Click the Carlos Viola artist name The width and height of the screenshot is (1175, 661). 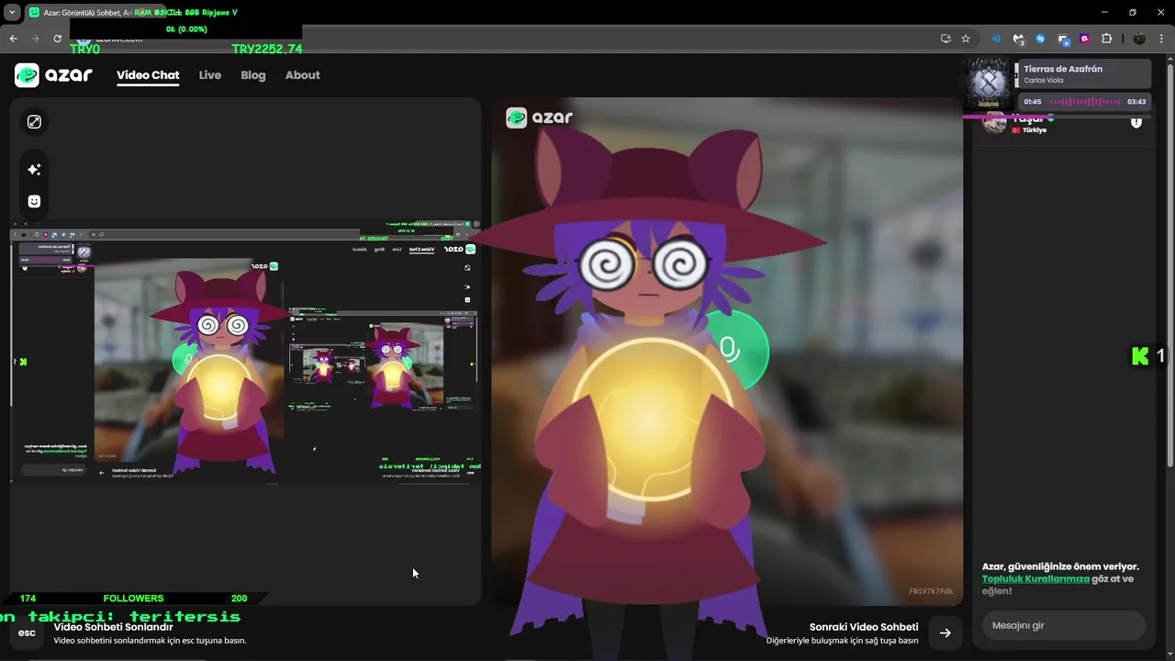(1043, 81)
